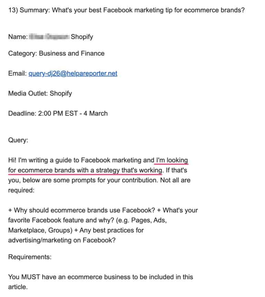Click the "Not all are required:" text
The height and width of the screenshot is (297, 265).
pos(175,180)
